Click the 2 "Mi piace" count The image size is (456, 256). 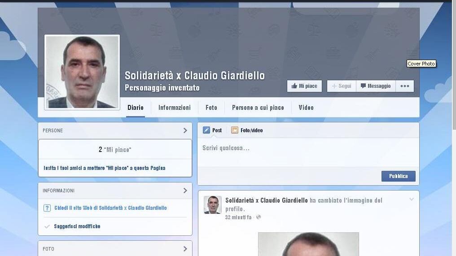click(x=115, y=150)
